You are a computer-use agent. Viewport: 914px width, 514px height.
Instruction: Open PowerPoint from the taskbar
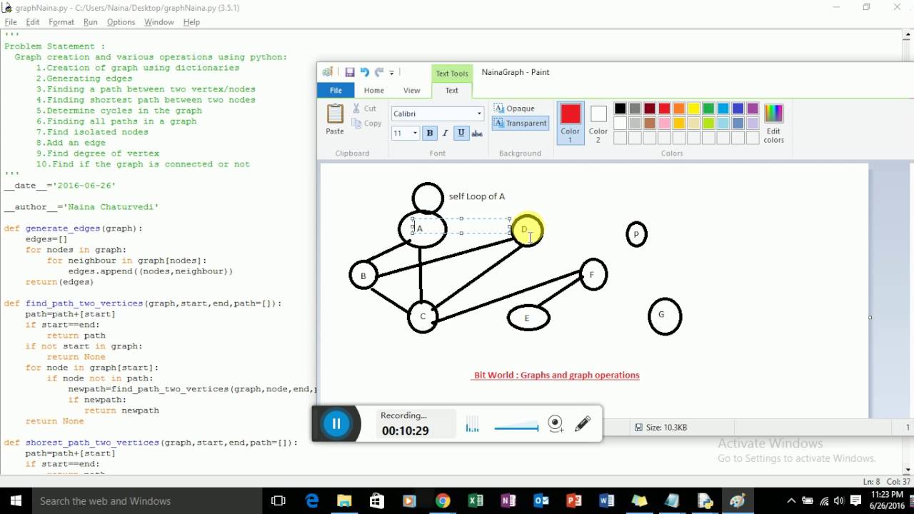click(574, 500)
